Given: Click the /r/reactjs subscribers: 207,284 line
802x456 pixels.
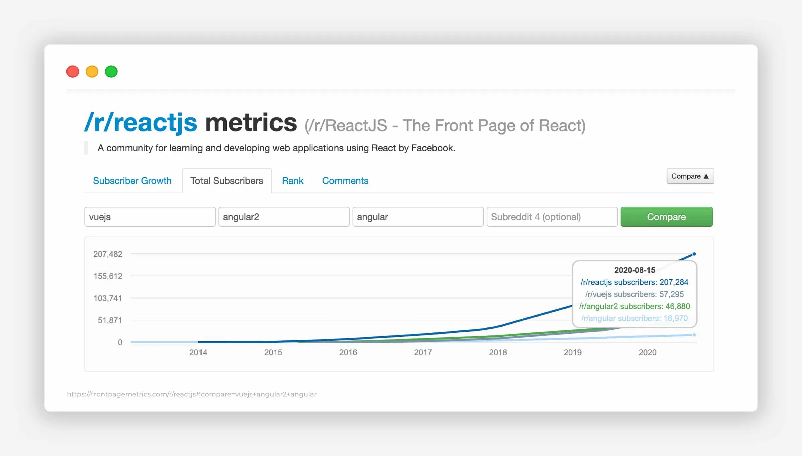Looking at the screenshot, I should point(635,282).
